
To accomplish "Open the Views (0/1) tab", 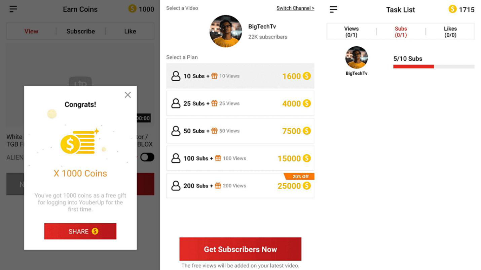I will click(x=351, y=32).
